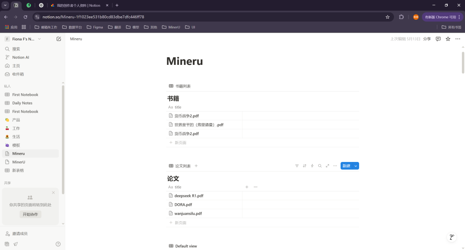This screenshot has height=250, width=465.
Task: Favorite this page with the star icon
Action: click(448, 39)
